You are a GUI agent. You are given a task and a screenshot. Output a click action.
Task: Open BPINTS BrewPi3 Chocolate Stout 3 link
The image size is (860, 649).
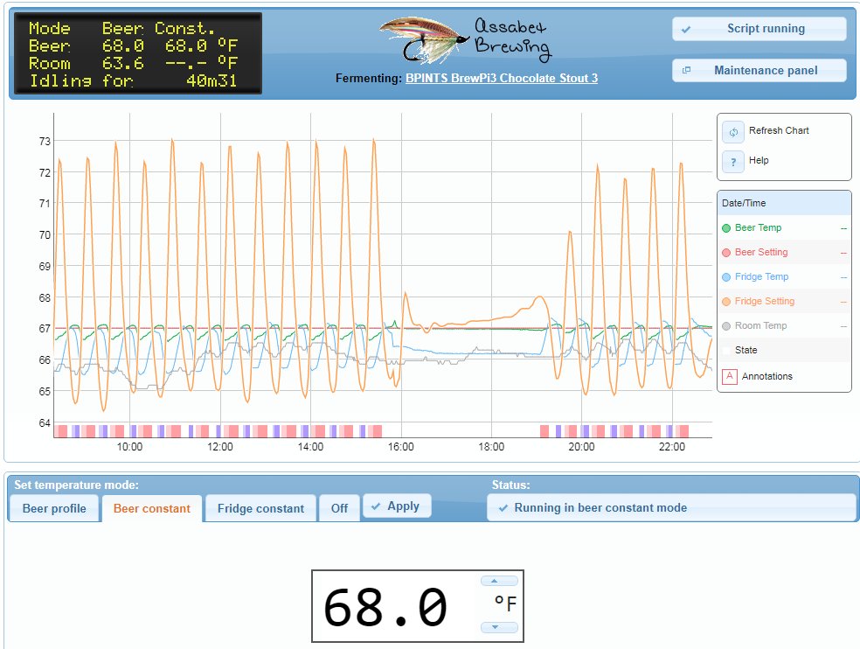502,78
